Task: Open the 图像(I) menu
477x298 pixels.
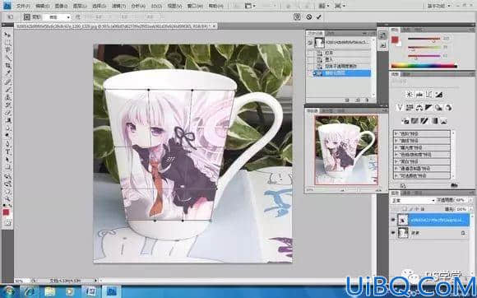Action: (x=61, y=6)
